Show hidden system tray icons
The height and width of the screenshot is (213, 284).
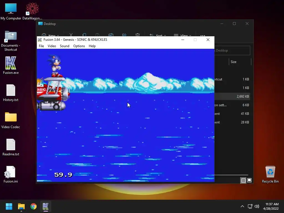coord(242,206)
